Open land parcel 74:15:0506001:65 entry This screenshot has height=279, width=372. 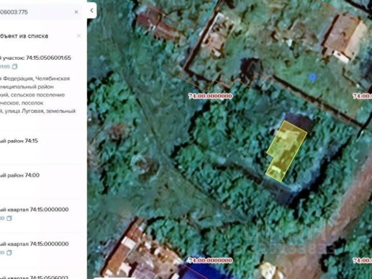coord(35,58)
